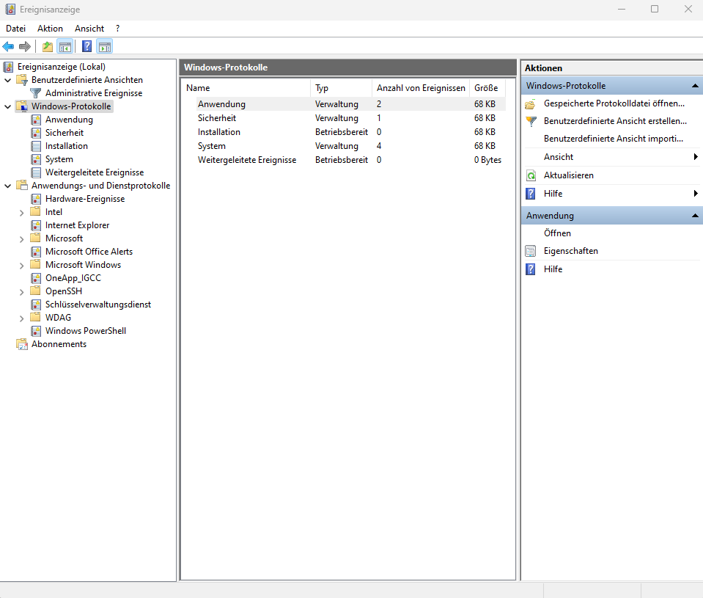This screenshot has height=598, width=703.
Task: Click the Aktualisieren refresh icon
Action: point(531,175)
